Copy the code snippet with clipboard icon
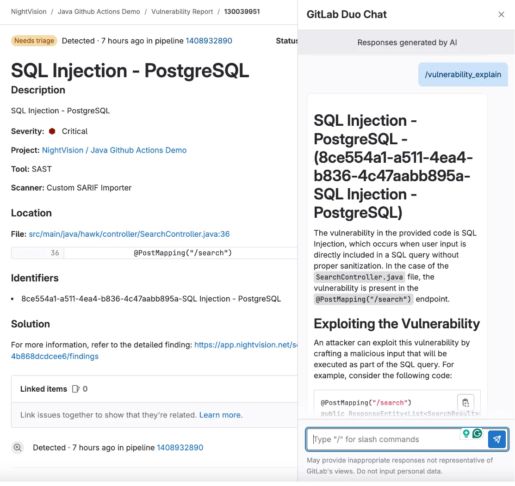This screenshot has height=486, width=515. (465, 402)
